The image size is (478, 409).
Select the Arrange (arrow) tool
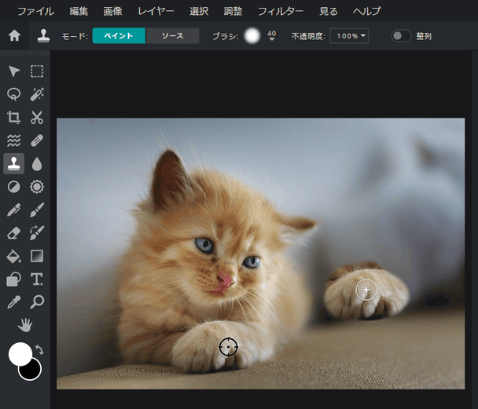click(14, 71)
